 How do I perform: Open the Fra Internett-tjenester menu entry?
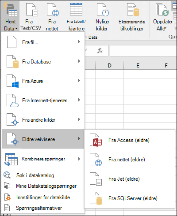click(x=43, y=101)
